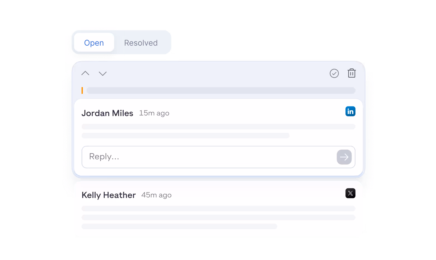Open Jordan Miles author name
436x260 pixels.
pos(107,113)
